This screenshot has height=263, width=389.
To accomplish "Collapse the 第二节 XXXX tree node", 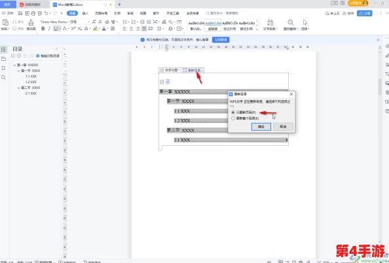I will coord(18,88).
